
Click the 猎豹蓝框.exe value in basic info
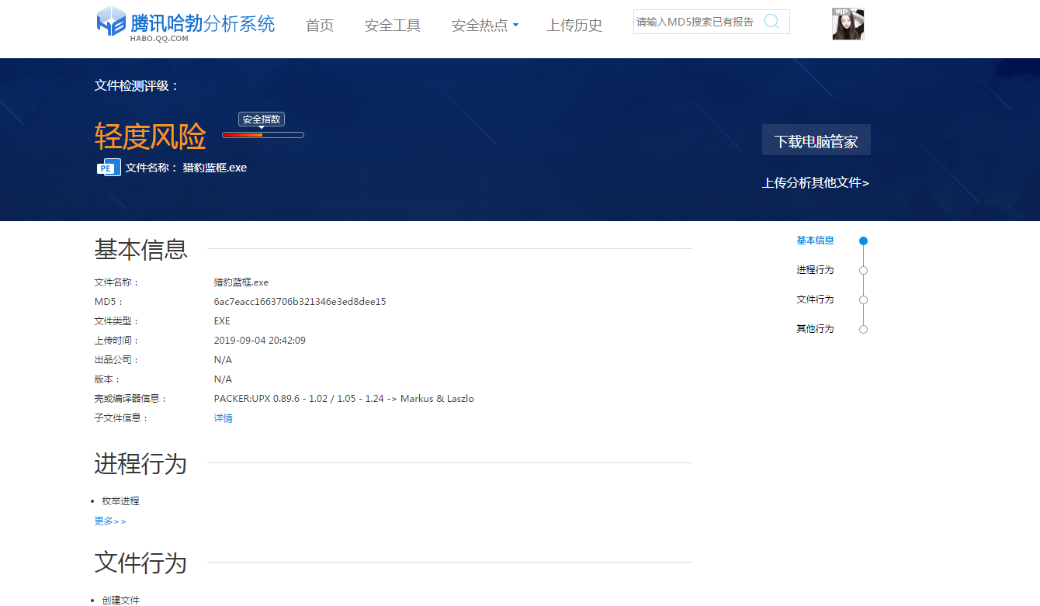coord(241,282)
